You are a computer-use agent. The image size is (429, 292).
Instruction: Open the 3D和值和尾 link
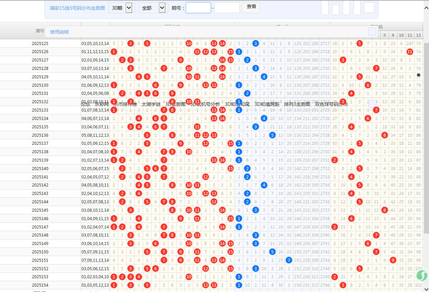pos(237,104)
